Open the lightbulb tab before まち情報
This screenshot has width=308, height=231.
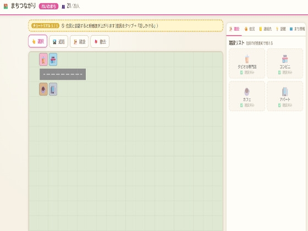click(x=281, y=29)
